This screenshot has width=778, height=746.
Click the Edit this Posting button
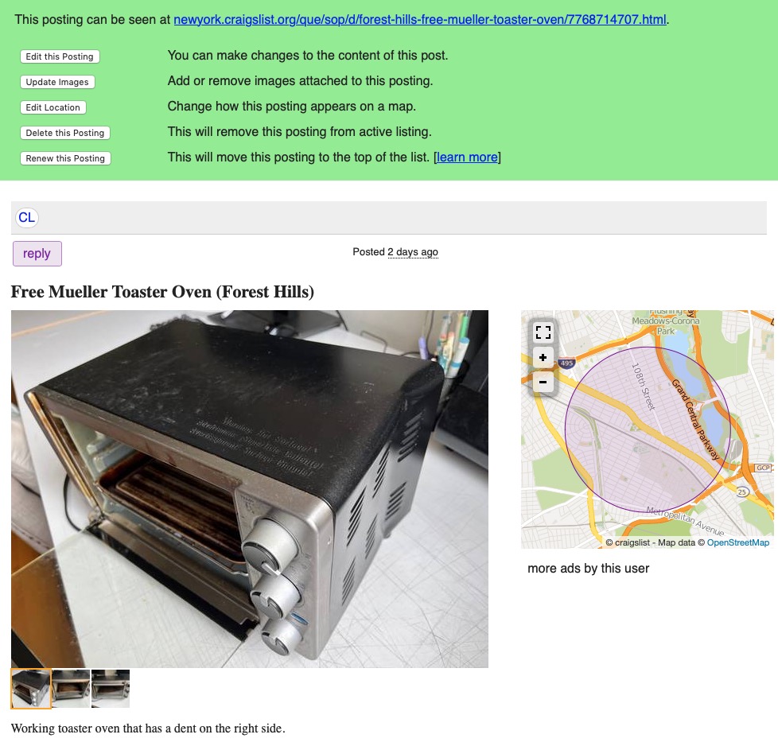60,56
